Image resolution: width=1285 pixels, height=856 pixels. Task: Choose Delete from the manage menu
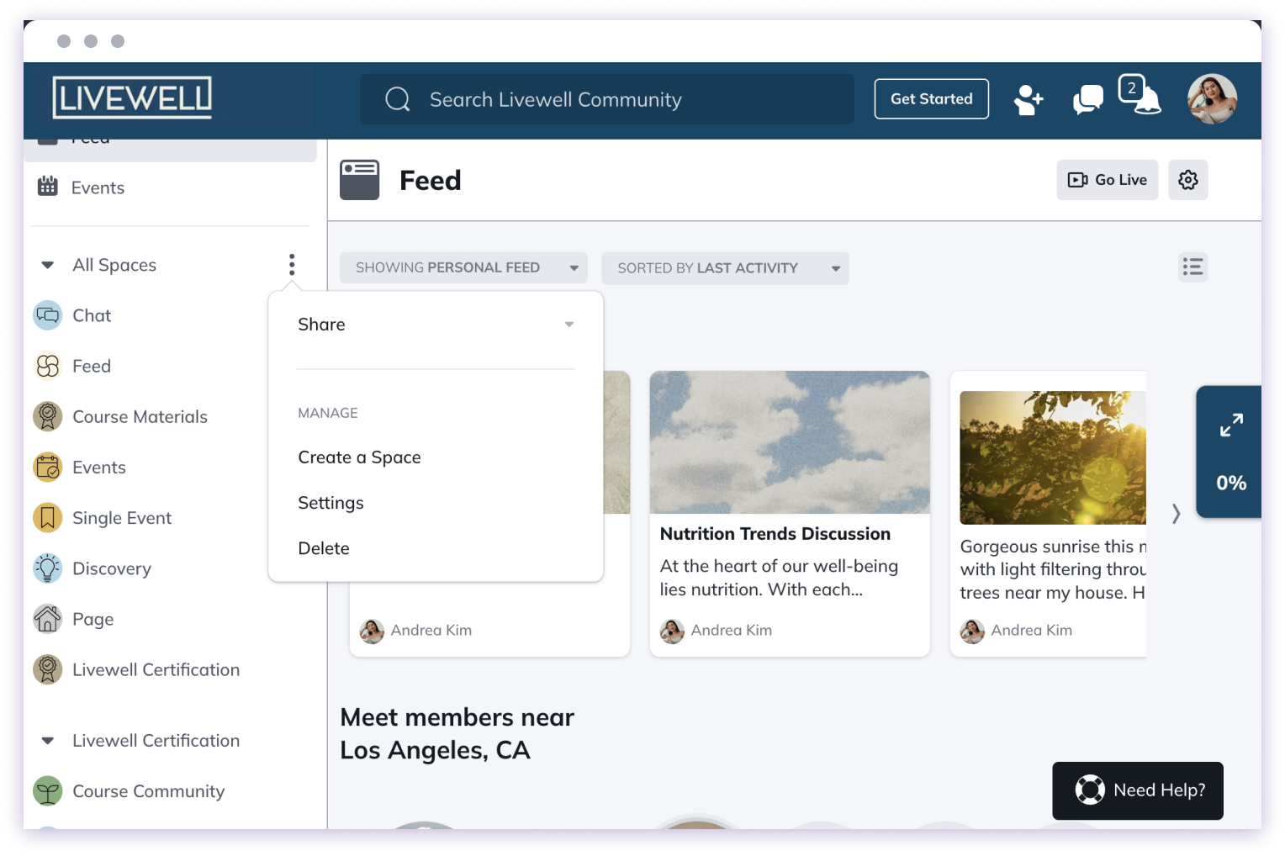click(x=323, y=547)
